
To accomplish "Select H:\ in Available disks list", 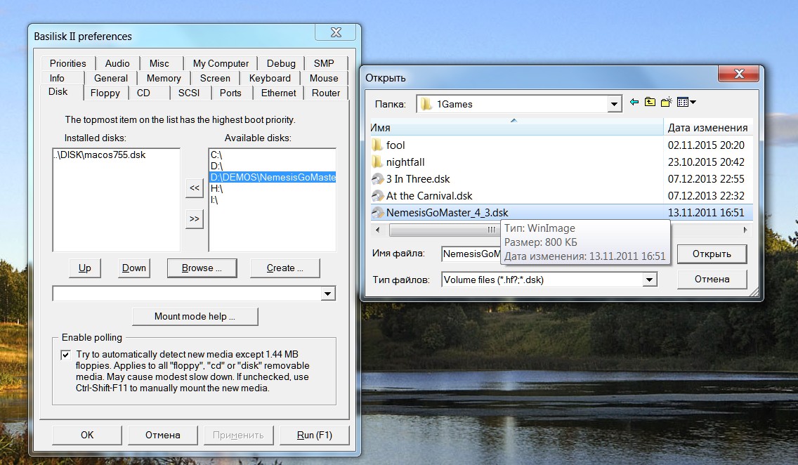I will tap(216, 188).
